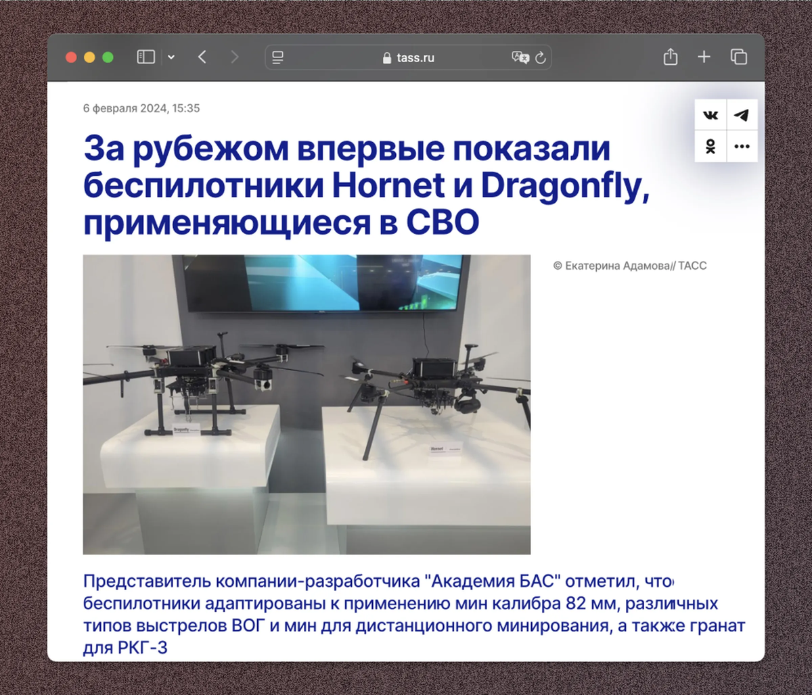Image resolution: width=812 pixels, height=695 pixels.
Task: Minimize the window with the yellow button
Action: coord(89,57)
